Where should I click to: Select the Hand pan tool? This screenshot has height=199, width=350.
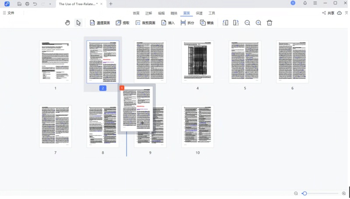coord(67,23)
